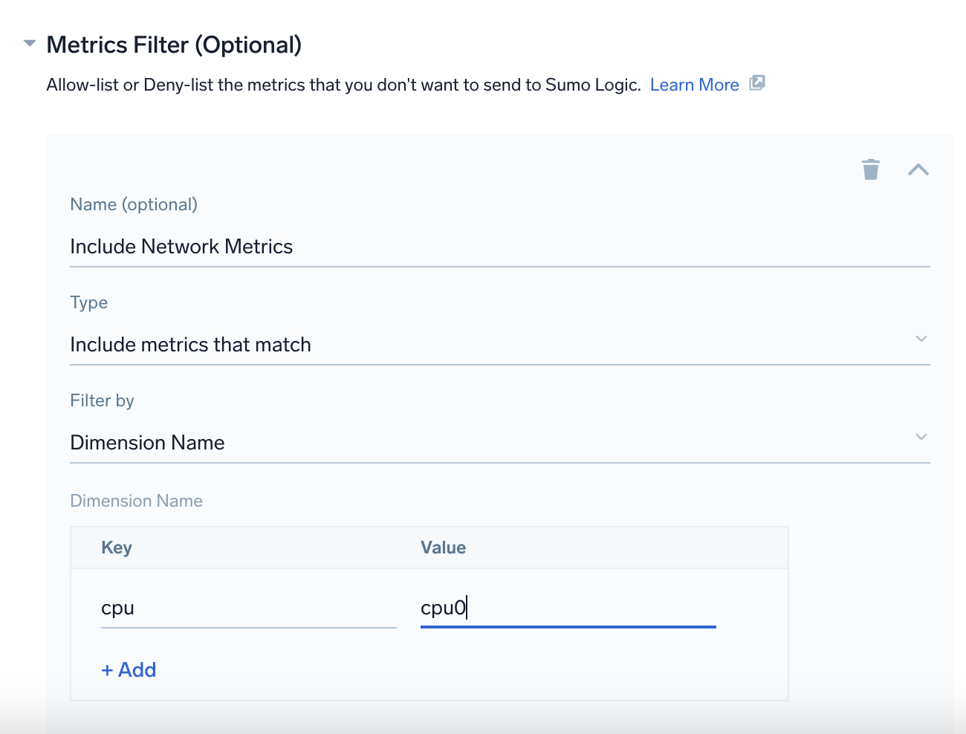
Task: Click the Type field label
Action: point(88,302)
